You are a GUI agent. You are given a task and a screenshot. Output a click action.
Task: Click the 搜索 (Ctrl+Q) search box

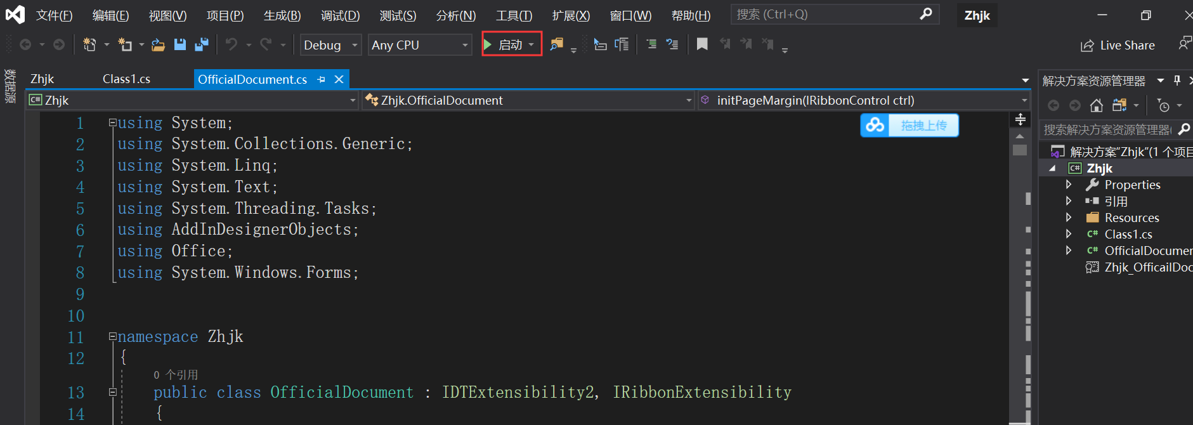click(x=835, y=15)
